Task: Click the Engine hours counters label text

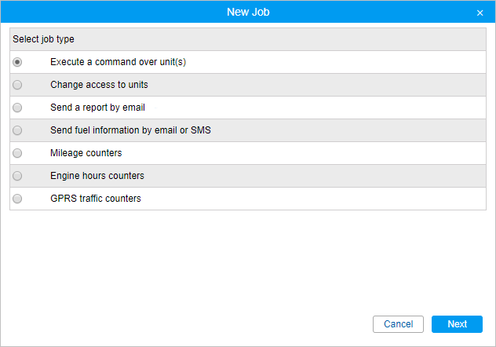Action: (x=97, y=176)
